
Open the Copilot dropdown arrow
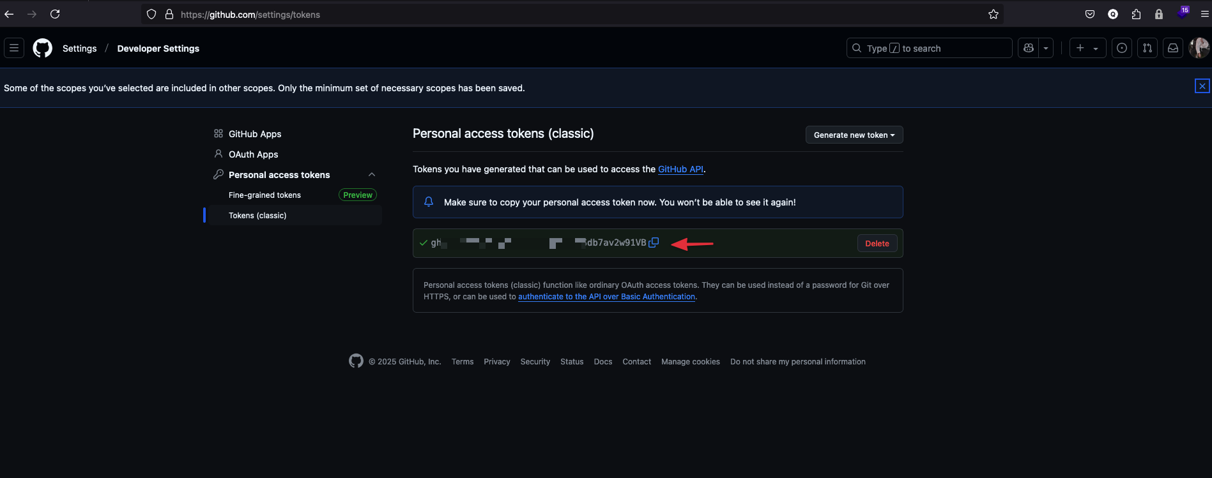tap(1046, 49)
